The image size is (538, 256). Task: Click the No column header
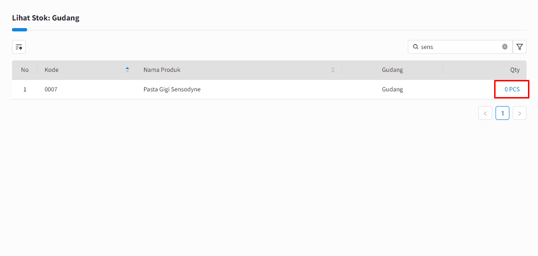pos(25,70)
